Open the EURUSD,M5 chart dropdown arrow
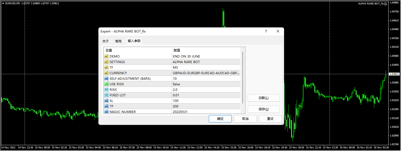This screenshot has height=151, width=401. (x=3, y=3)
